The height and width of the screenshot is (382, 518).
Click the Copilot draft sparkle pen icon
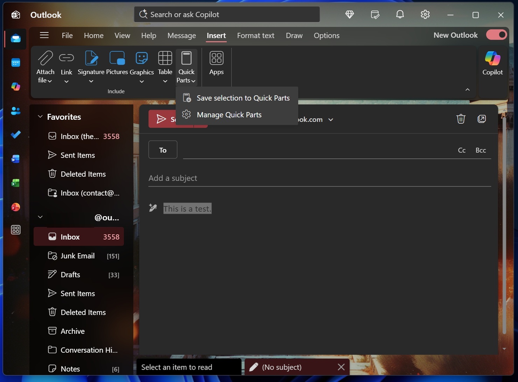153,208
